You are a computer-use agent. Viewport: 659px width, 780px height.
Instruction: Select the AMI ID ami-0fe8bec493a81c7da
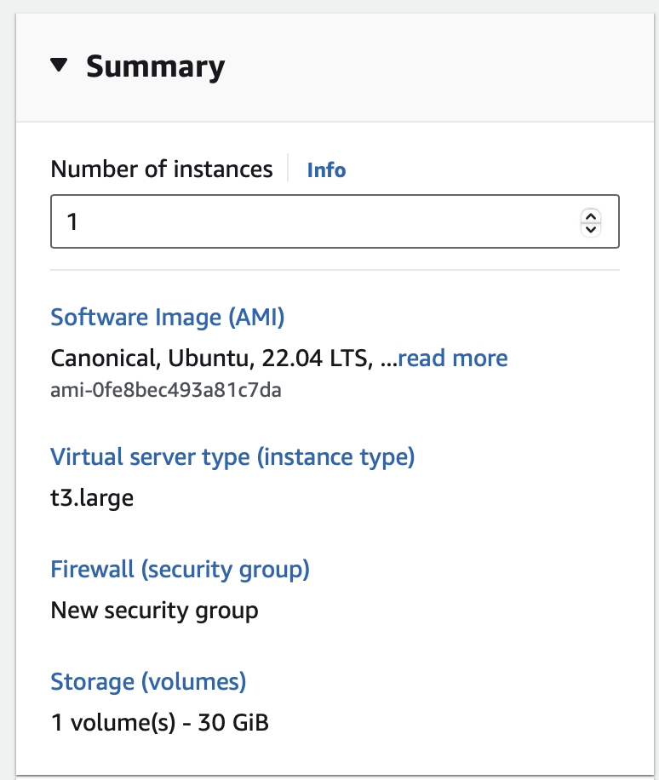(166, 391)
